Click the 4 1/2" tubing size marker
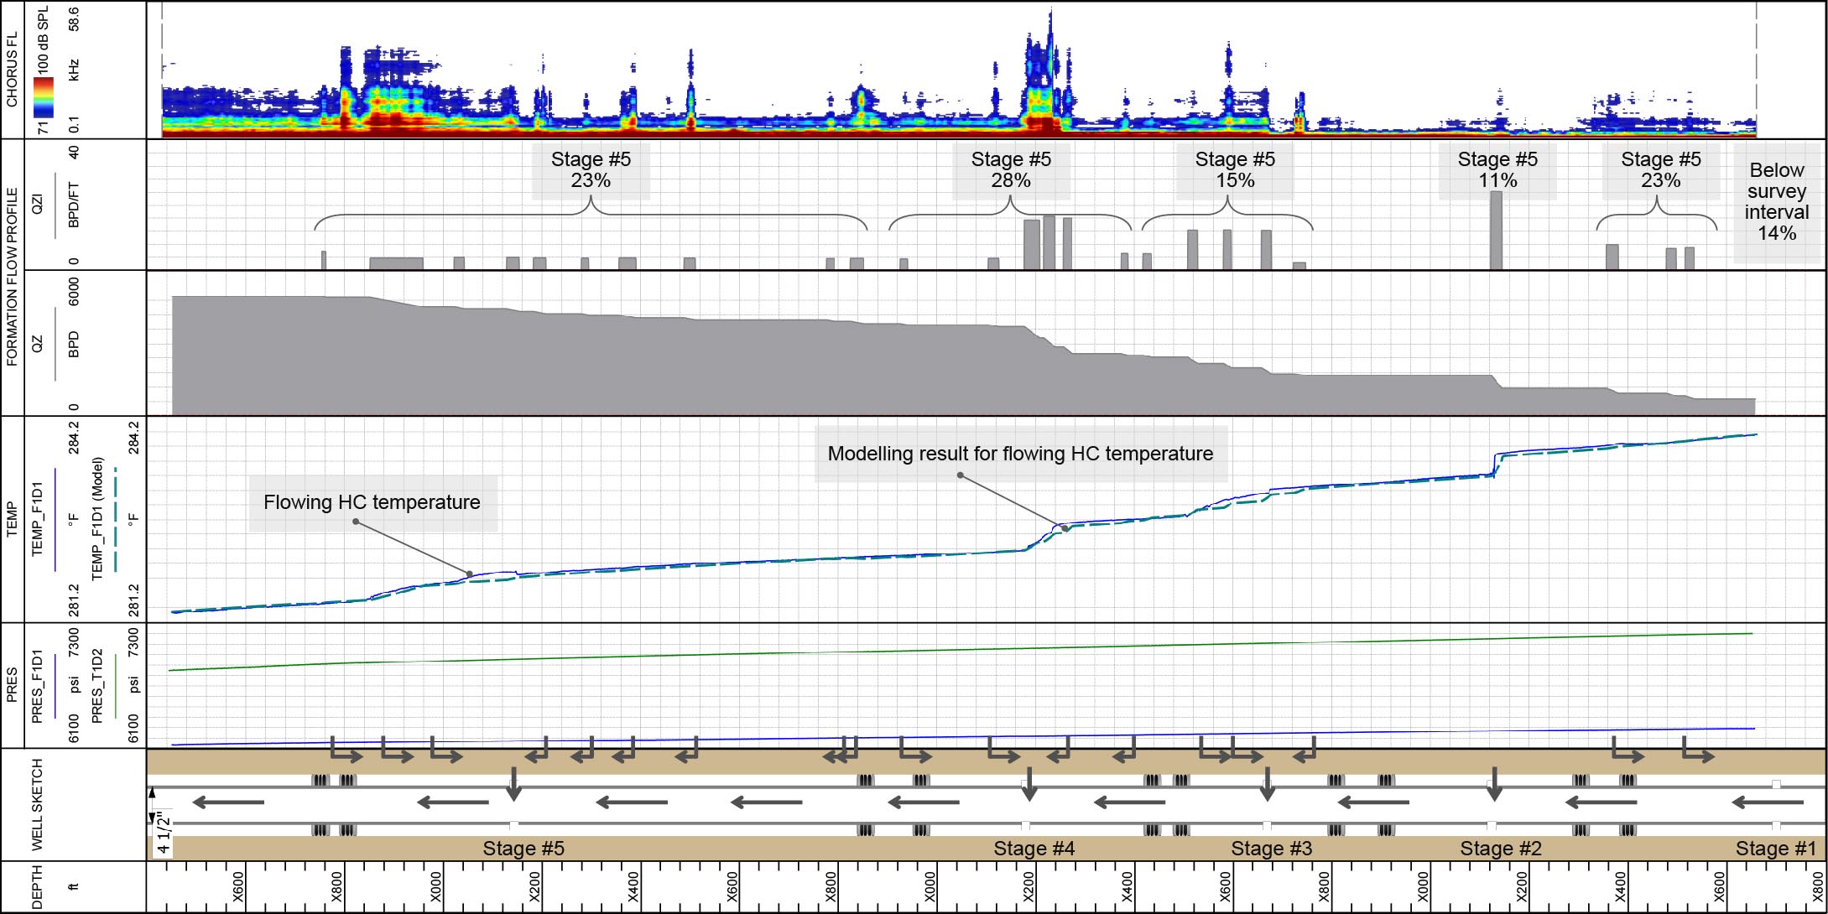Viewport: 1828px width, 914px height. point(163,834)
